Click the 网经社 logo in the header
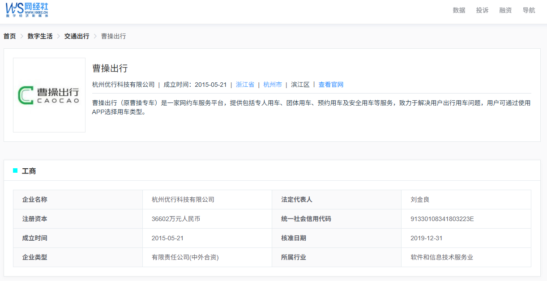This screenshot has height=281, width=547. (27, 9)
